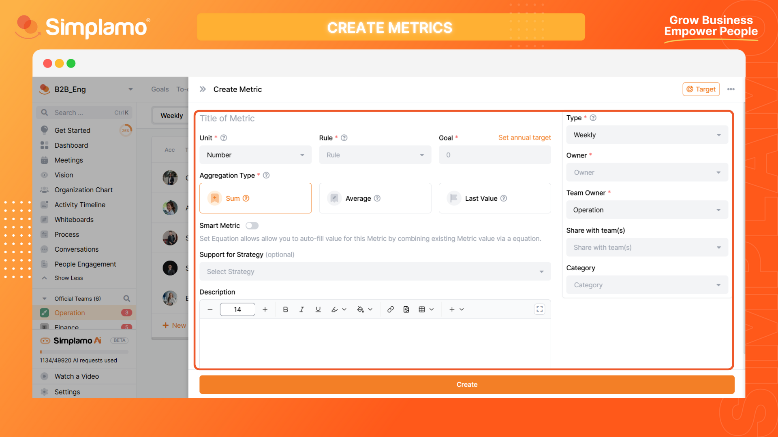Click the Unit help question mark icon

[x=224, y=138]
